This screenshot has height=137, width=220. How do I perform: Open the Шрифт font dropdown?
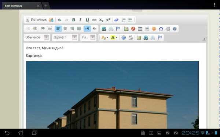[65, 37]
